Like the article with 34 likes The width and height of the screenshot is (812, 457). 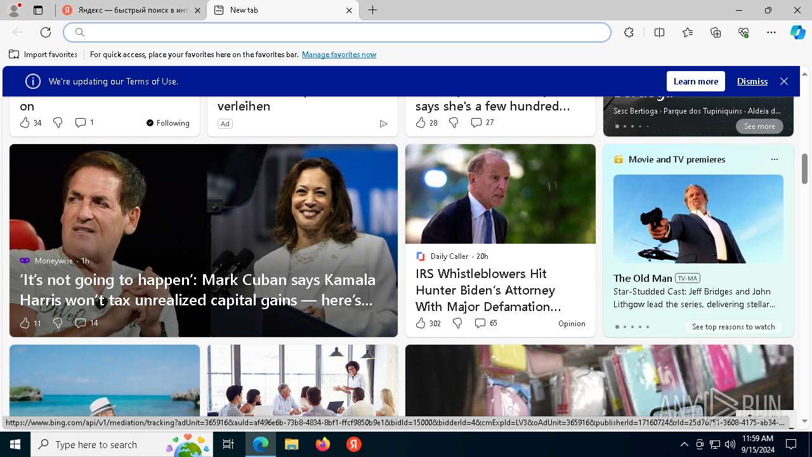[25, 123]
